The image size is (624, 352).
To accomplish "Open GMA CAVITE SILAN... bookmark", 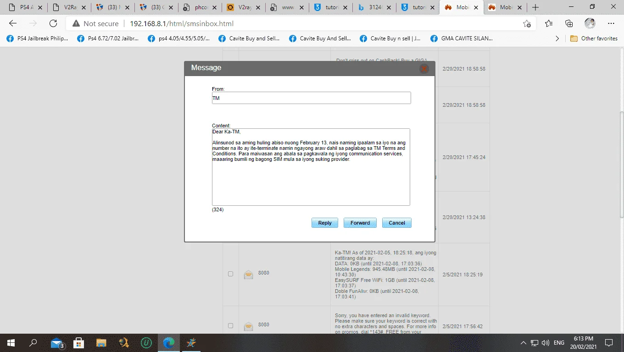I will point(462,38).
